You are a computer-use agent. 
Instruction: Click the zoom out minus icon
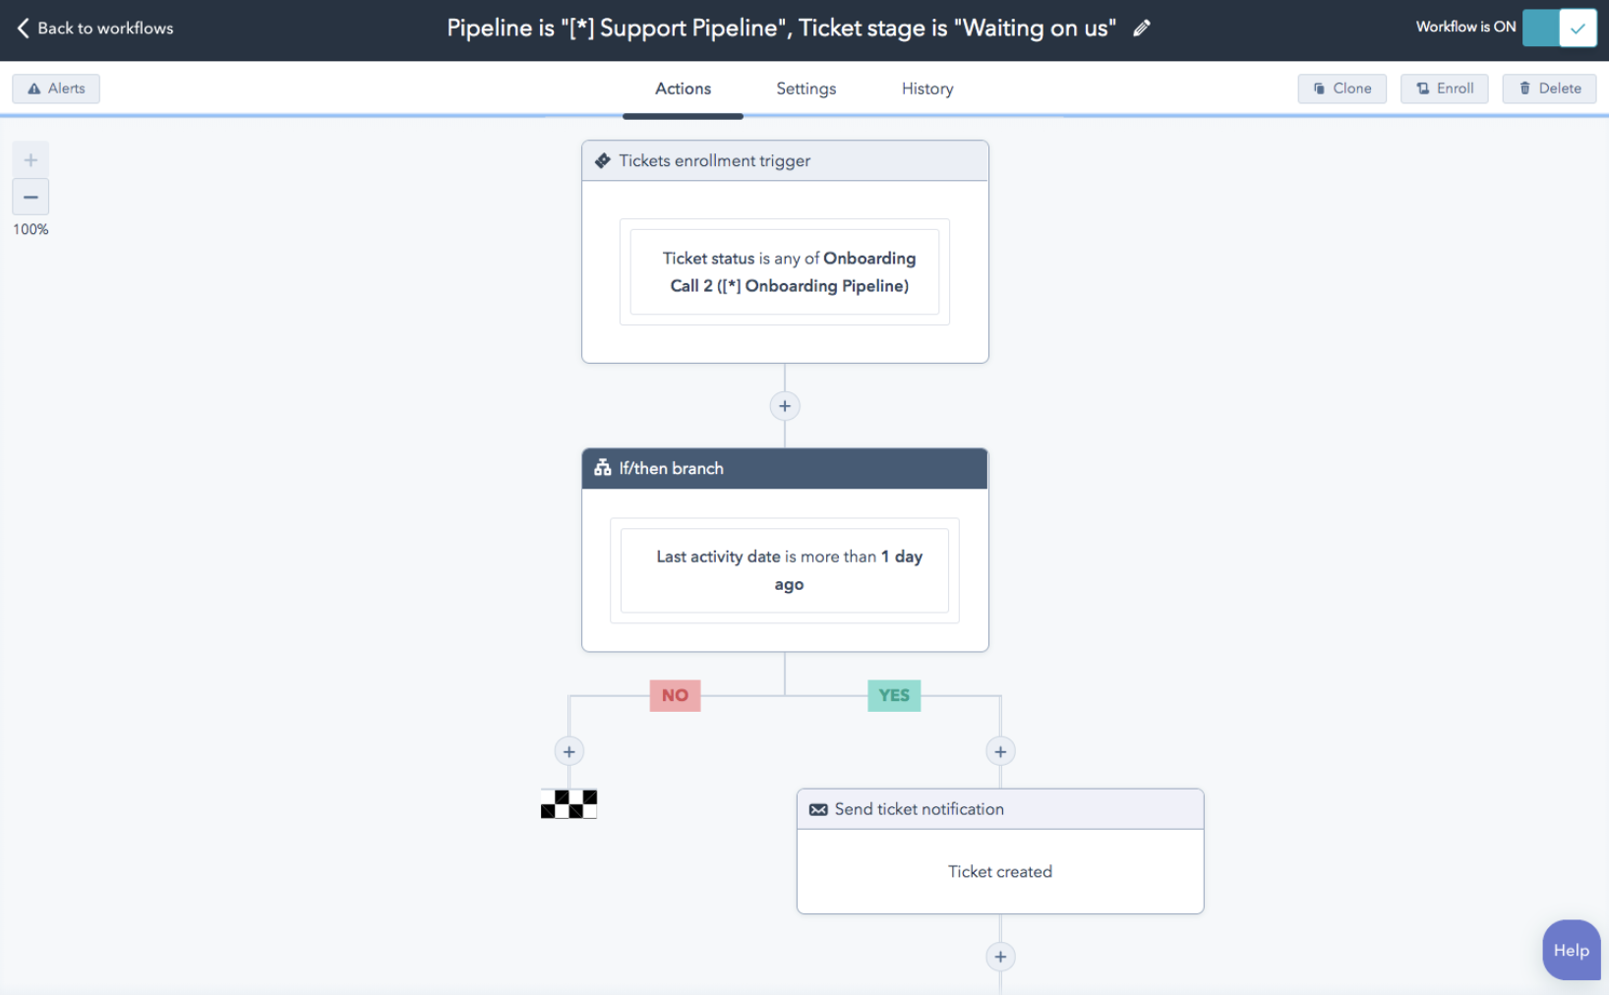tap(30, 197)
